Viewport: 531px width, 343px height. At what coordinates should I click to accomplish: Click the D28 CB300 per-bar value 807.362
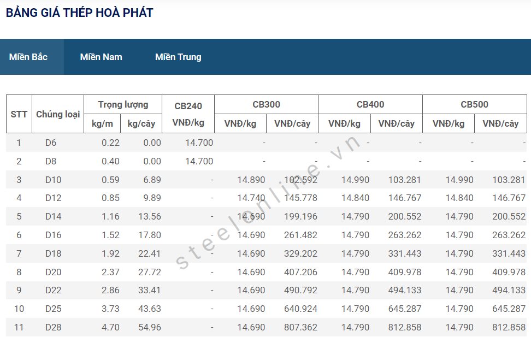click(x=300, y=327)
